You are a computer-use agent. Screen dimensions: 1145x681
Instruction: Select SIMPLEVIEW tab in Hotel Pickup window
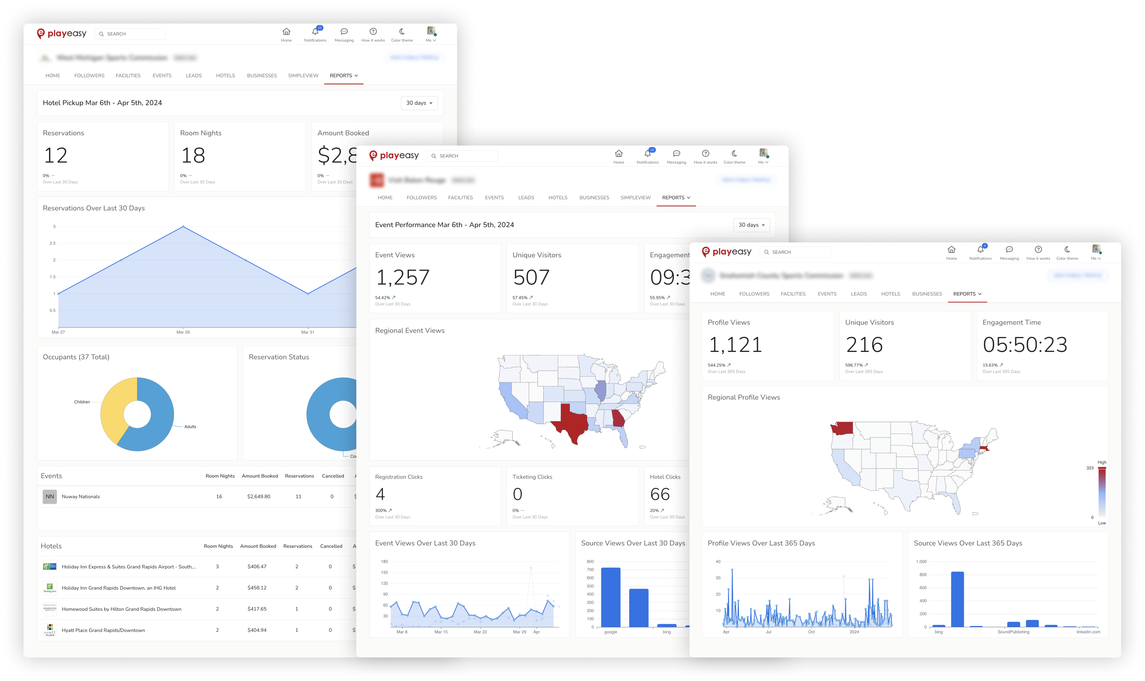point(303,76)
